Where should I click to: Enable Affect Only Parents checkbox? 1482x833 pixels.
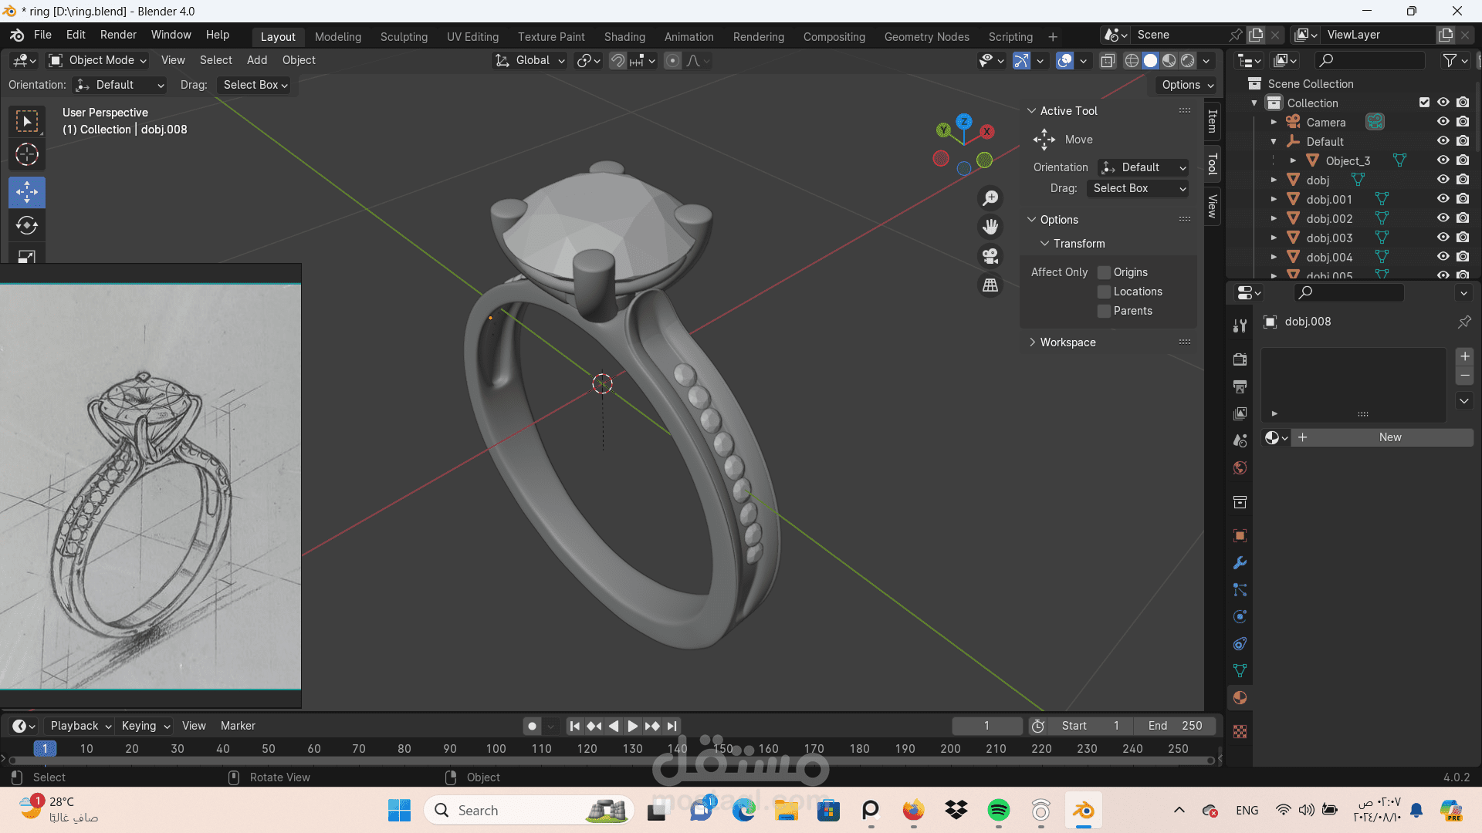coord(1105,311)
